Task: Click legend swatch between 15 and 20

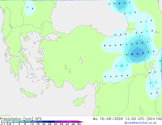Action: click(x=40, y=122)
